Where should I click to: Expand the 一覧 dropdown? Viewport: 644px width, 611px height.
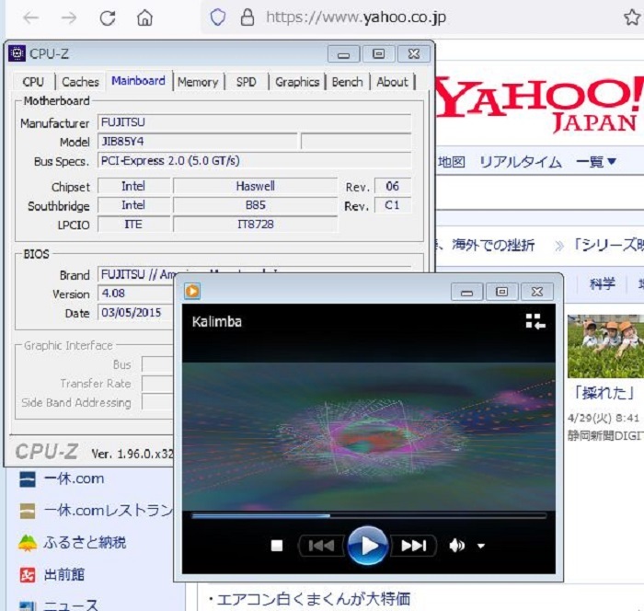596,162
